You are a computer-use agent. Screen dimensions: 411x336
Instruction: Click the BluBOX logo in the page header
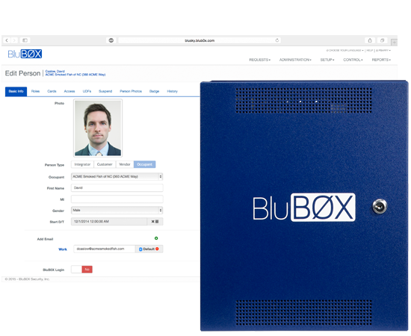click(x=25, y=54)
